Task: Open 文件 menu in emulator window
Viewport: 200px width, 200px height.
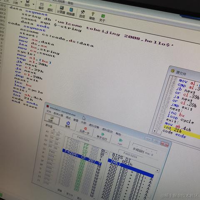Action: pyautogui.click(x=49, y=112)
